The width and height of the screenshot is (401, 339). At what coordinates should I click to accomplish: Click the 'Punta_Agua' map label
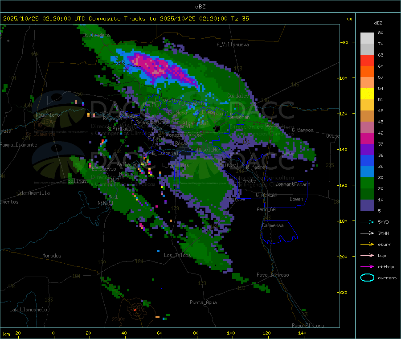[203, 302]
